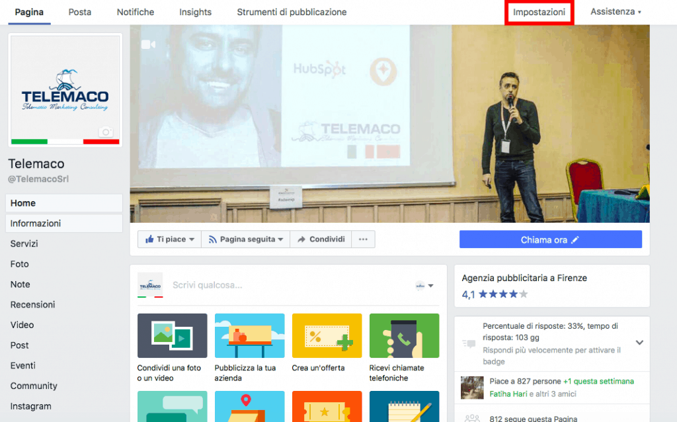Select Informazioni in the sidebar

(x=64, y=224)
